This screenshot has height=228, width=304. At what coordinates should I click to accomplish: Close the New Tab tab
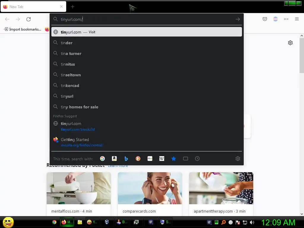pos(61,7)
